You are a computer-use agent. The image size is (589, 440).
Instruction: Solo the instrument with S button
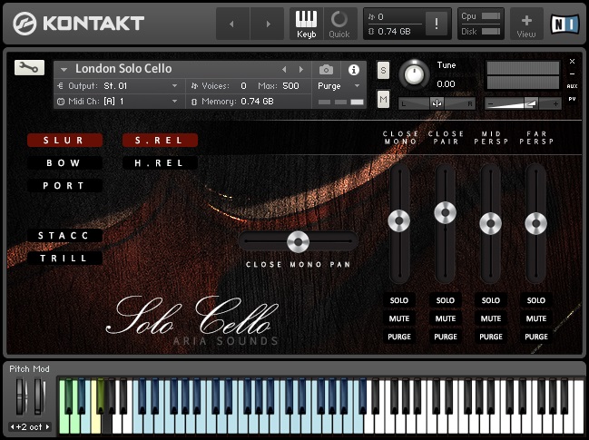pos(383,70)
